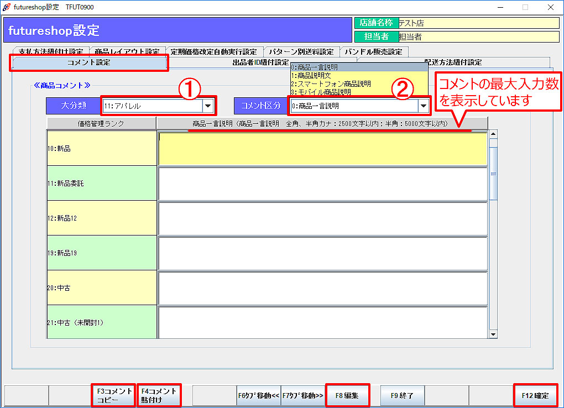
Task: Select 2:スマートフォン商品説明 from the dropdown list
Action: point(332,84)
